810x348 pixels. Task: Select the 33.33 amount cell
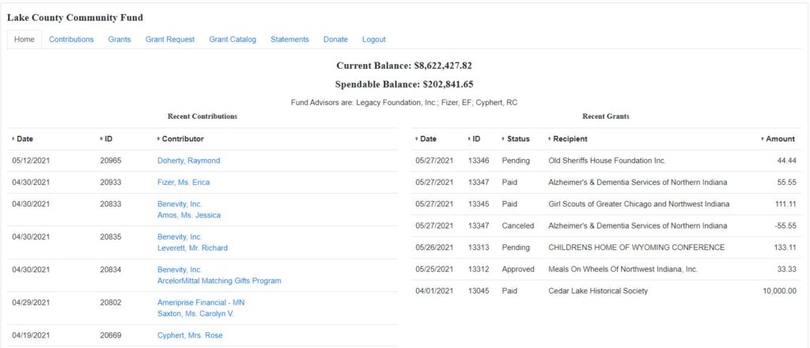pyautogui.click(x=787, y=269)
